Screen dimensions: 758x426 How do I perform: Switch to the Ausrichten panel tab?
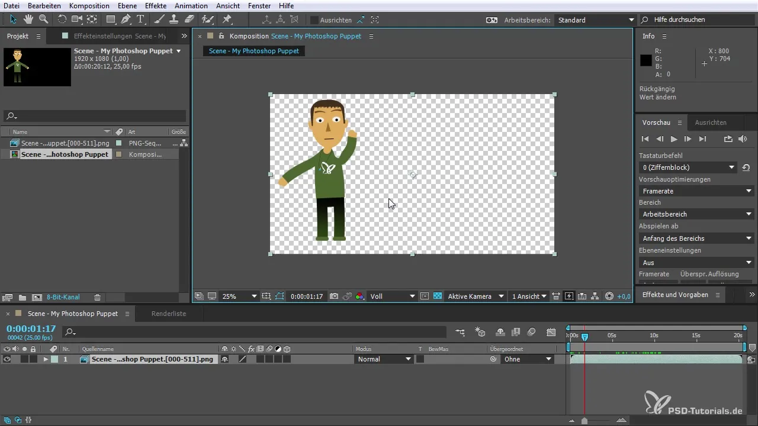click(711, 122)
